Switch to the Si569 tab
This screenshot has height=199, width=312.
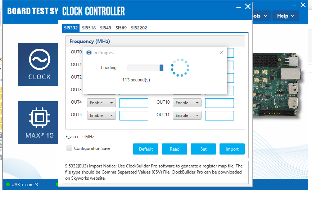(121, 28)
